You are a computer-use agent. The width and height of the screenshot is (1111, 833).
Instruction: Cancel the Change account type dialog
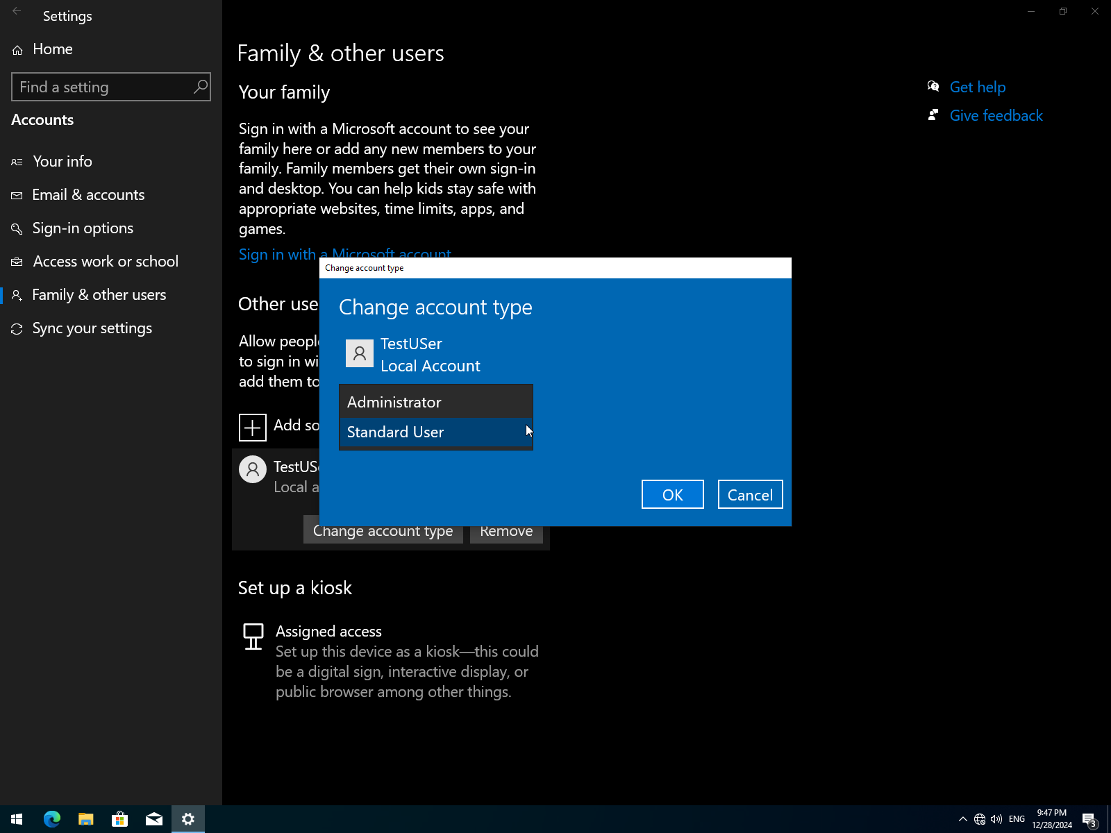point(749,495)
